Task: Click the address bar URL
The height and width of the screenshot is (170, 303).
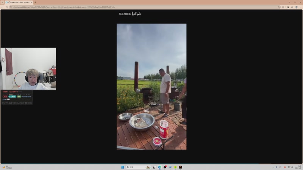Action: [64, 7]
